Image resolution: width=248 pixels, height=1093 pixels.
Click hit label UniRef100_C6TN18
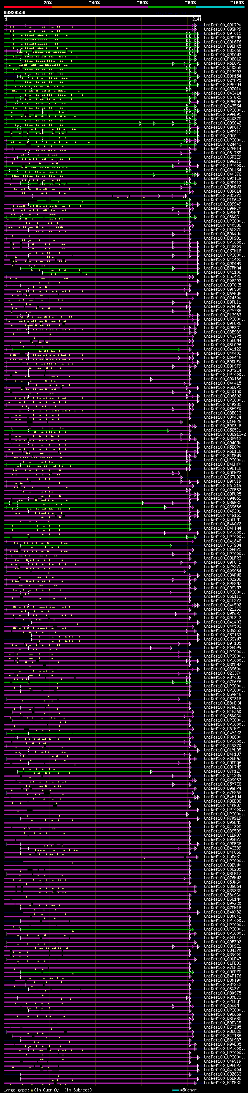click(222, 251)
